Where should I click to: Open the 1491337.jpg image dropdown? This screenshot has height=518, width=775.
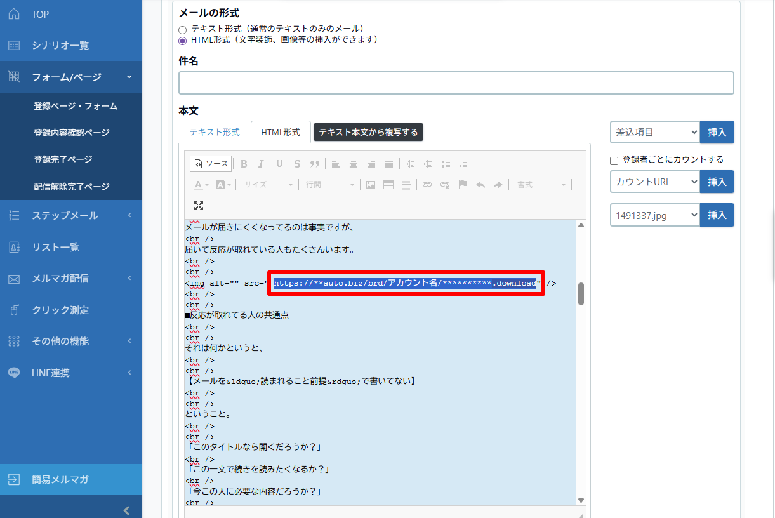655,215
